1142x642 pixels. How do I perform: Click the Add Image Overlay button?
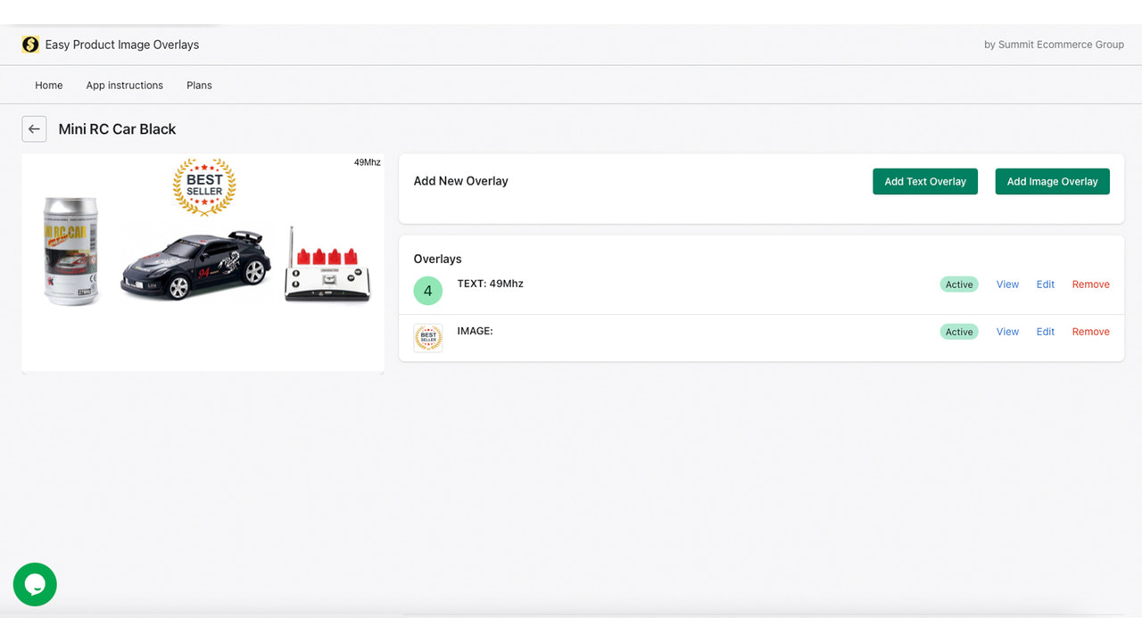pos(1052,181)
